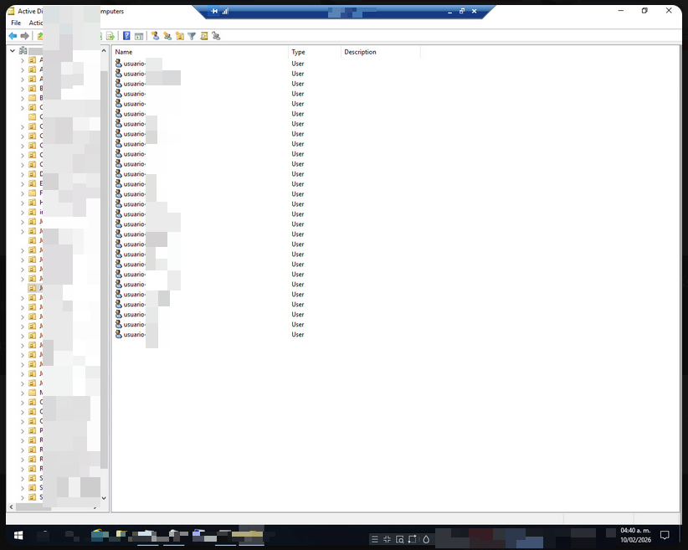Viewport: 688px width, 550px height.
Task: Restore down the remote session from connection bar
Action: coord(461,12)
